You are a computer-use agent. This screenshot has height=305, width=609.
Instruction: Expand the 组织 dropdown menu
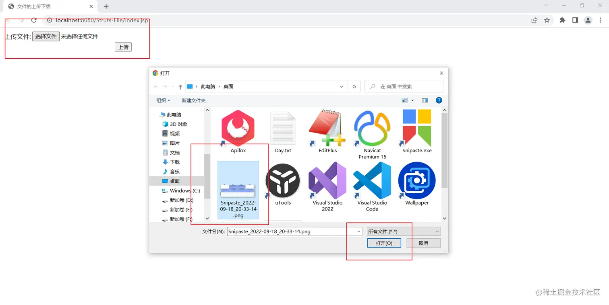(x=162, y=100)
